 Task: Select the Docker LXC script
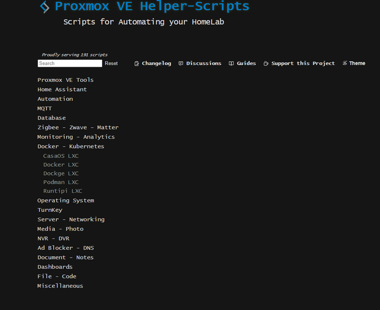pos(61,165)
